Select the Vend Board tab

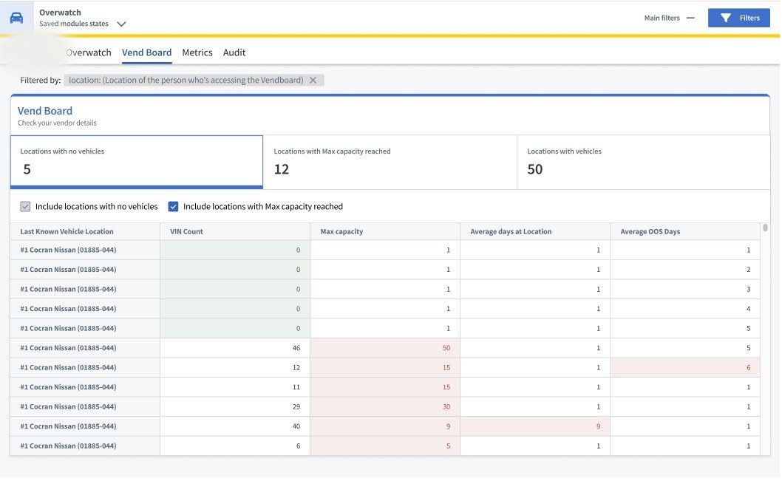[x=146, y=53]
